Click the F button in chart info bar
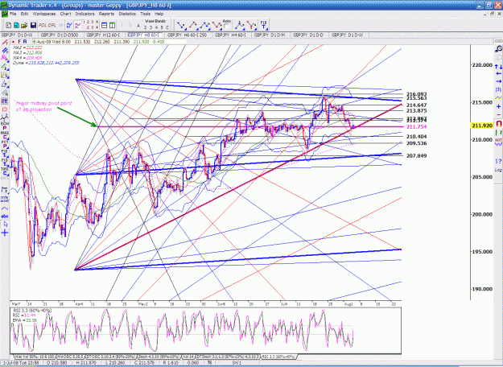 tap(19, 42)
